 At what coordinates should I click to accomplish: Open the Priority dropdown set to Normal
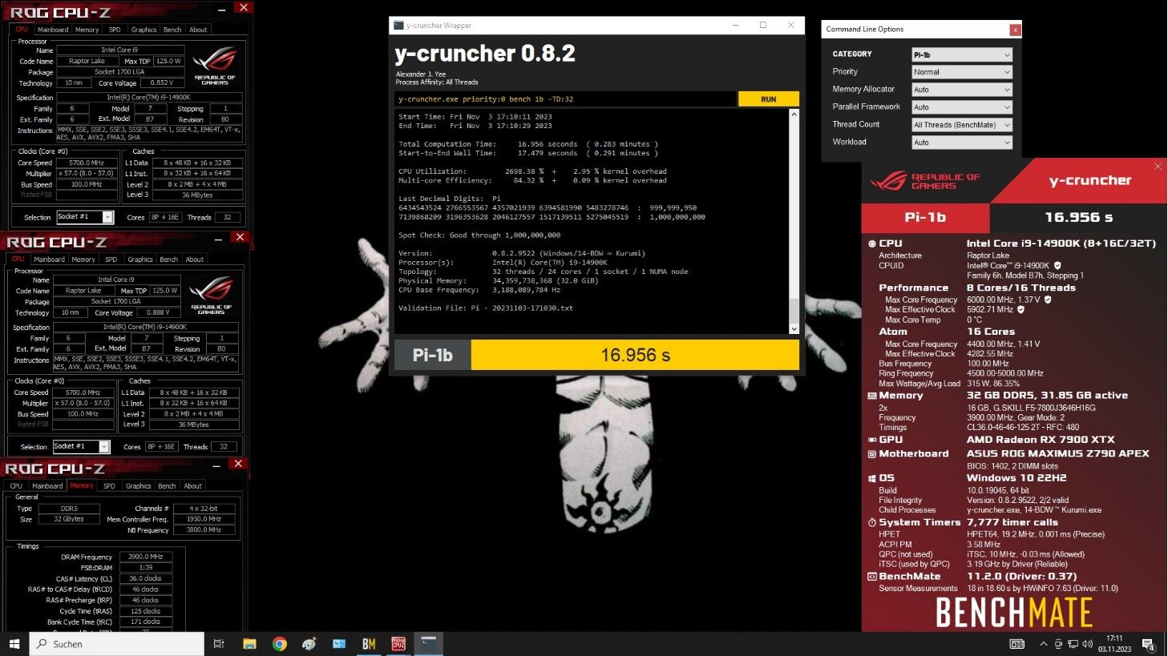[962, 72]
